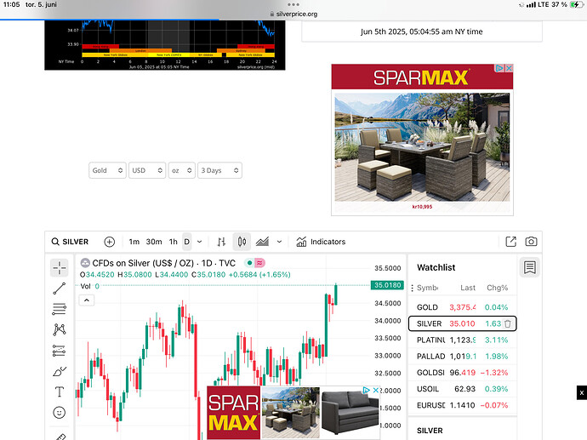Select the XABCD pattern tool
Image resolution: width=587 pixels, height=440 pixels.
(x=60, y=329)
